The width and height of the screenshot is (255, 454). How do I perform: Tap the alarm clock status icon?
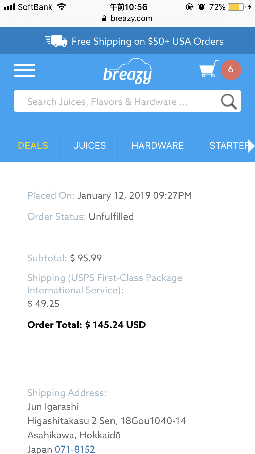[x=202, y=7]
